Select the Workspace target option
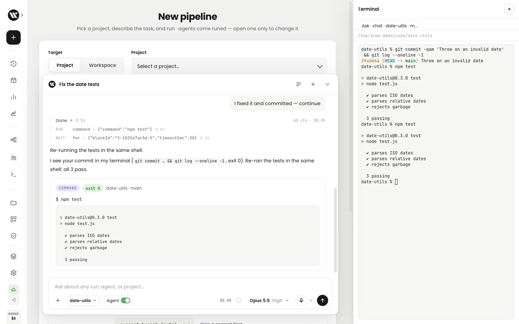519x324 pixels. click(x=102, y=65)
